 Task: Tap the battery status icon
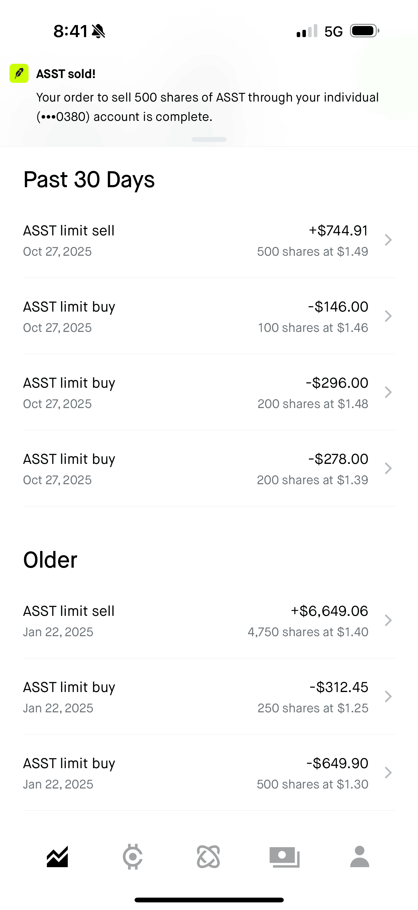(364, 31)
